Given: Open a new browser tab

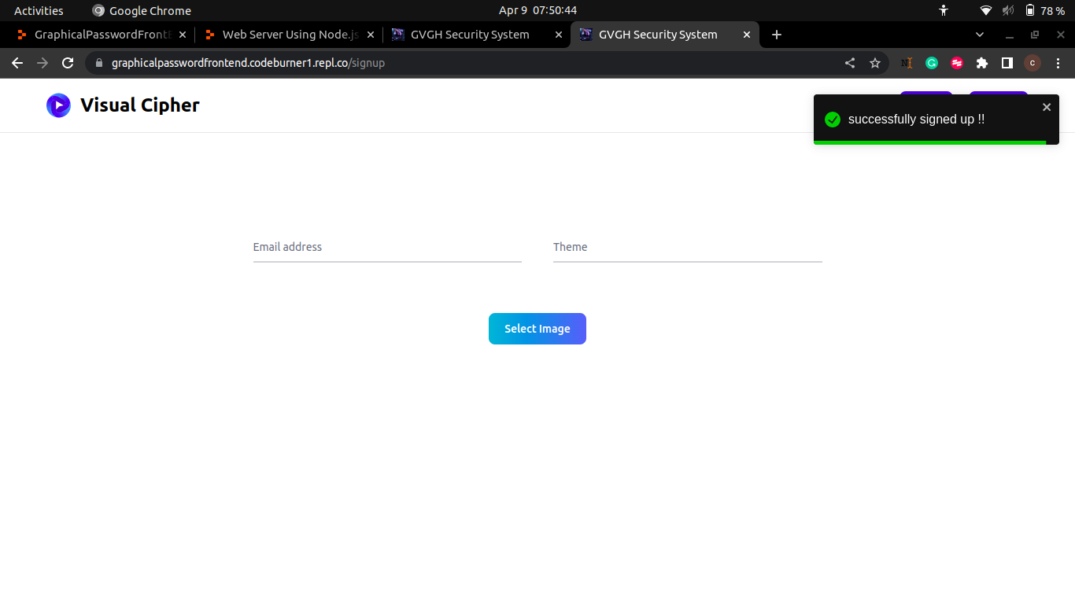Looking at the screenshot, I should 777,35.
